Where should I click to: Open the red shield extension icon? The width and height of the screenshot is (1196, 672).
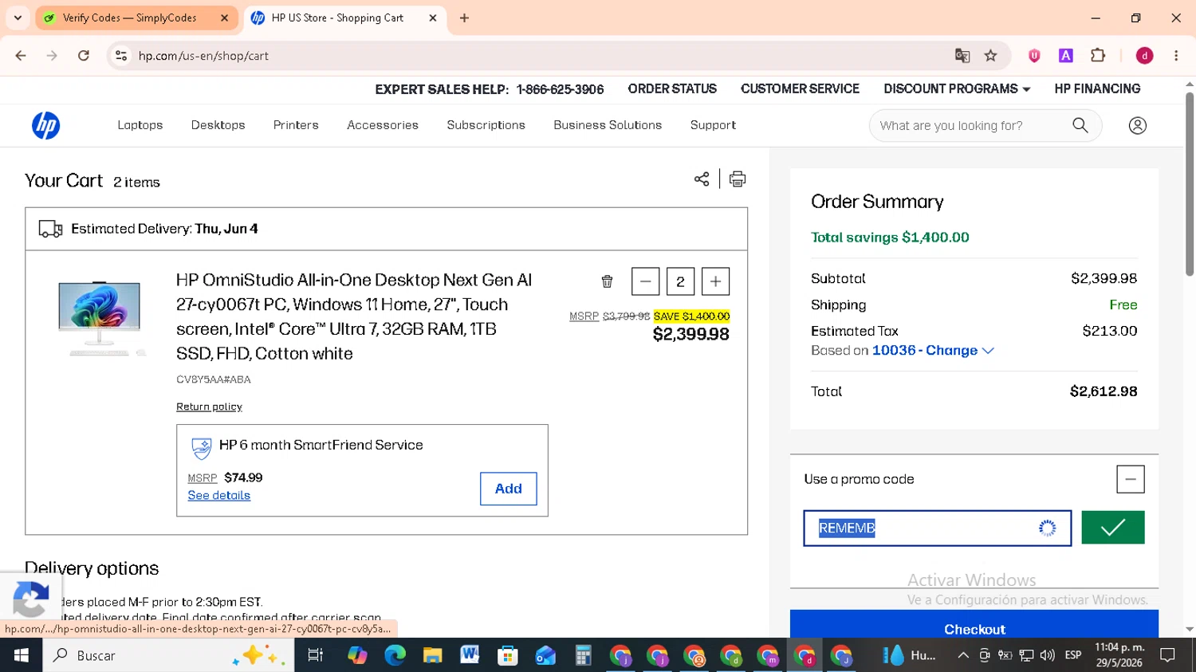pos(1034,56)
